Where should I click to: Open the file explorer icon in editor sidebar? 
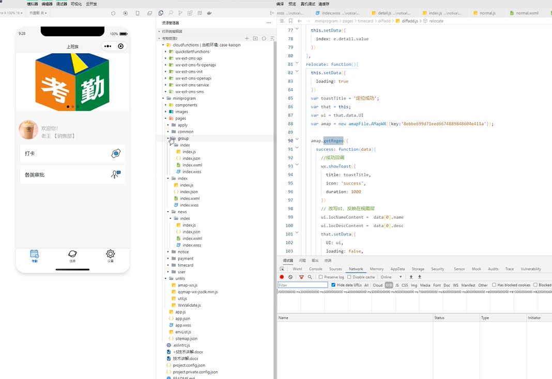[x=161, y=13]
